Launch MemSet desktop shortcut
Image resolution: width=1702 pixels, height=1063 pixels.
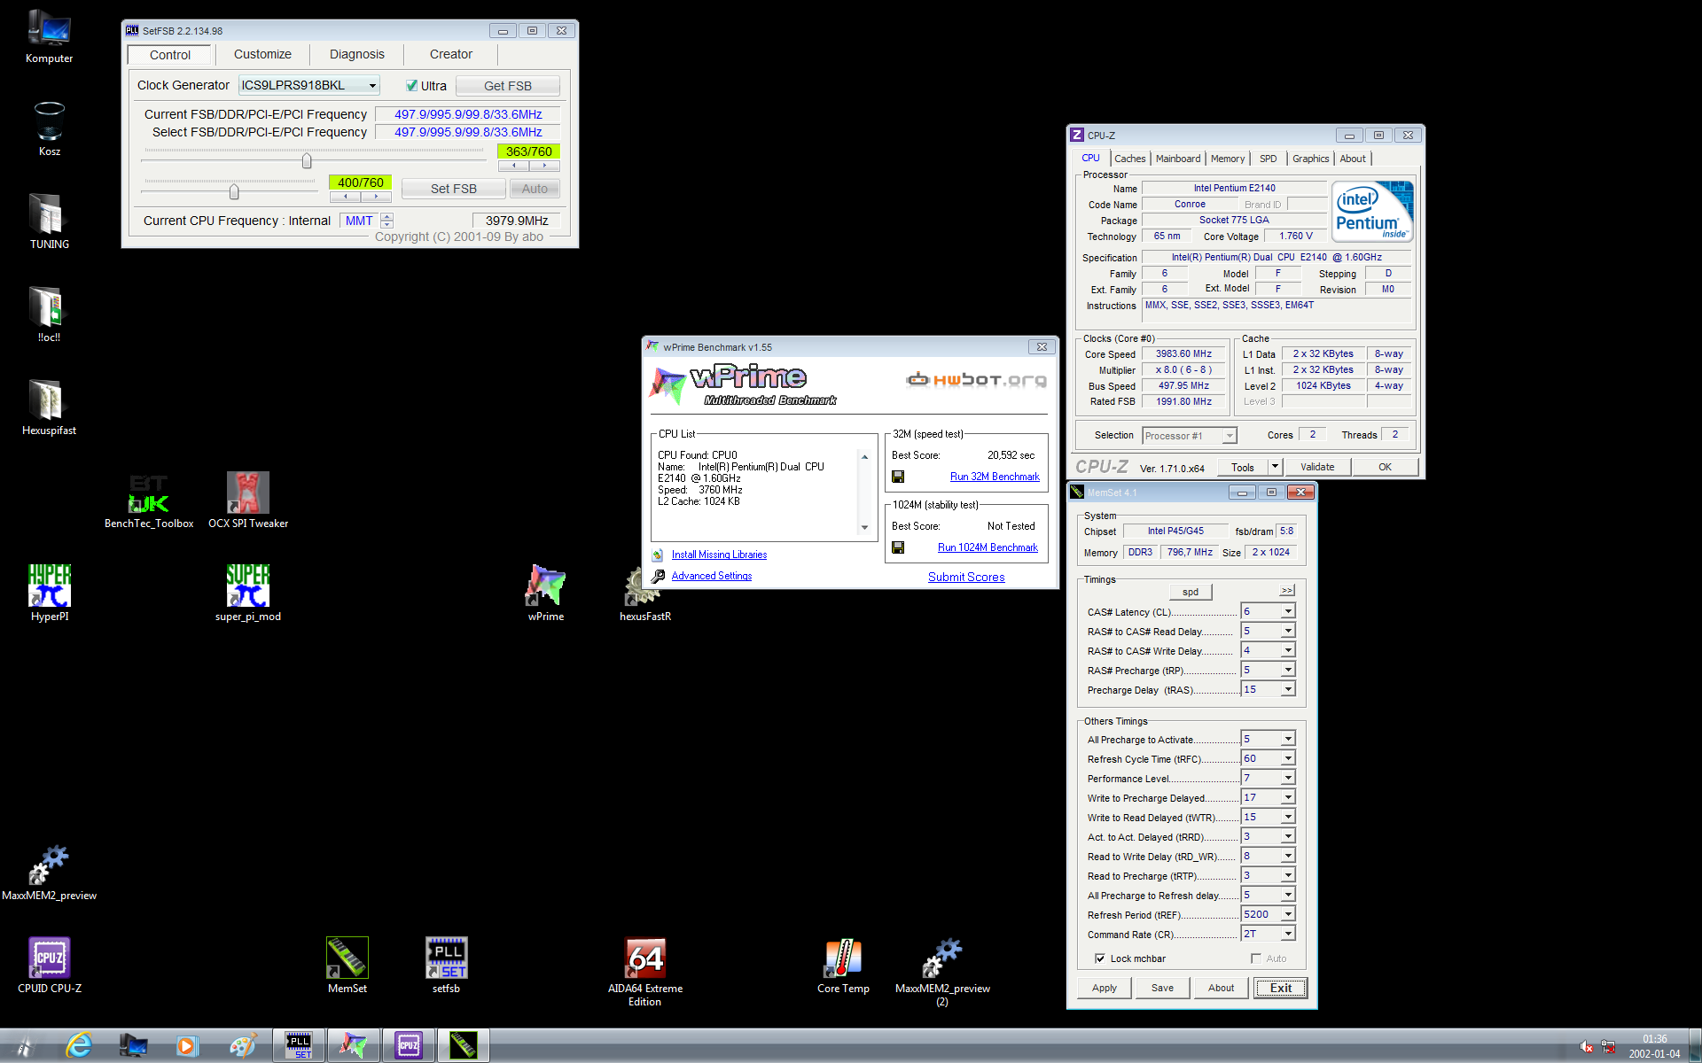(347, 966)
